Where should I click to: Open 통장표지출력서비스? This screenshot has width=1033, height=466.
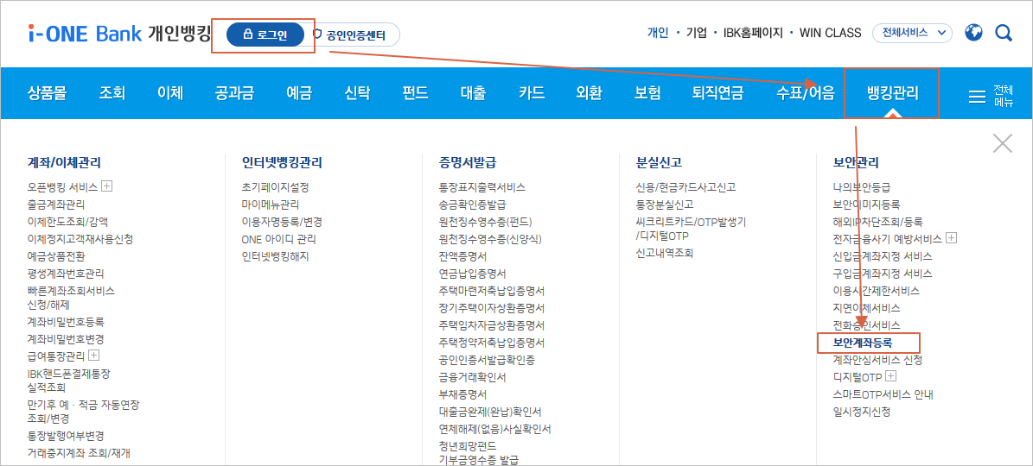click(x=482, y=187)
